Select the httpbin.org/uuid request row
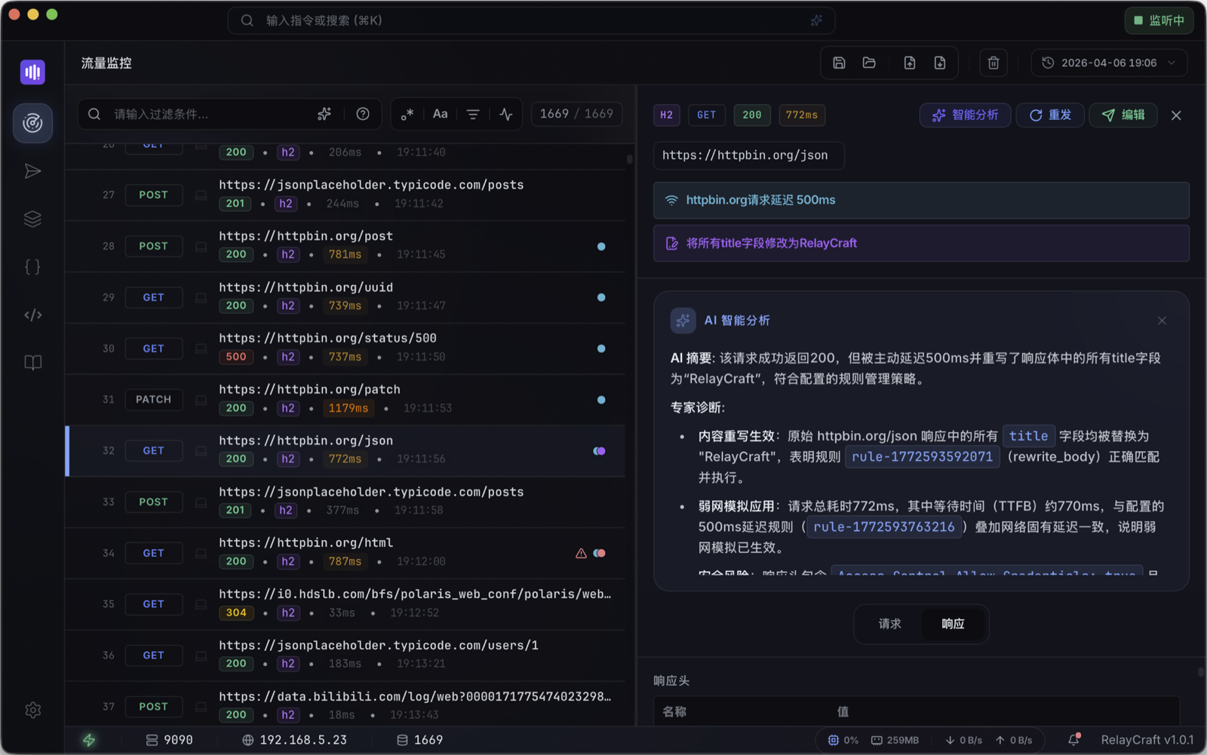 [x=346, y=297]
